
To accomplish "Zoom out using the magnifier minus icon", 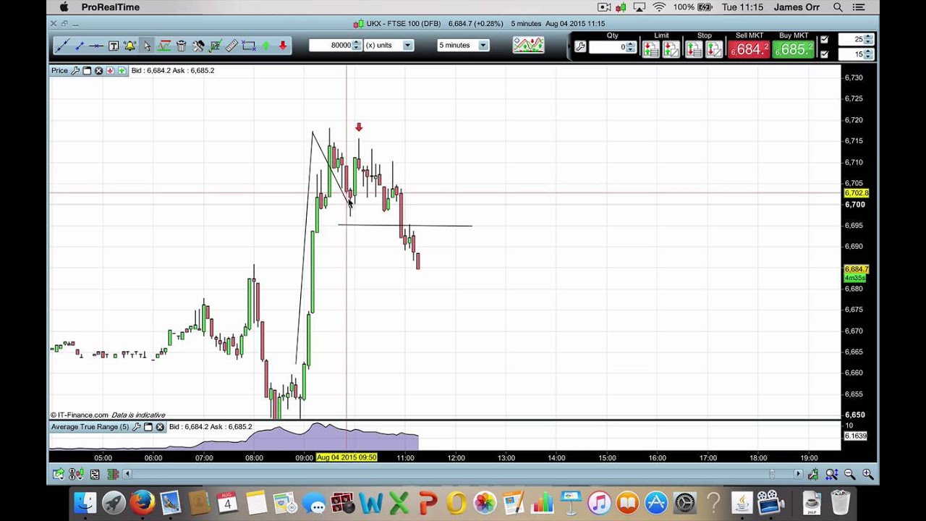I will click(849, 474).
